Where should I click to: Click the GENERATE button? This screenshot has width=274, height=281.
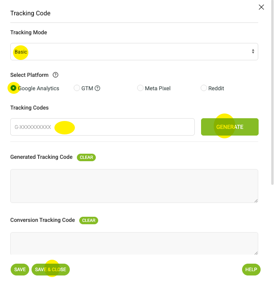tap(230, 127)
